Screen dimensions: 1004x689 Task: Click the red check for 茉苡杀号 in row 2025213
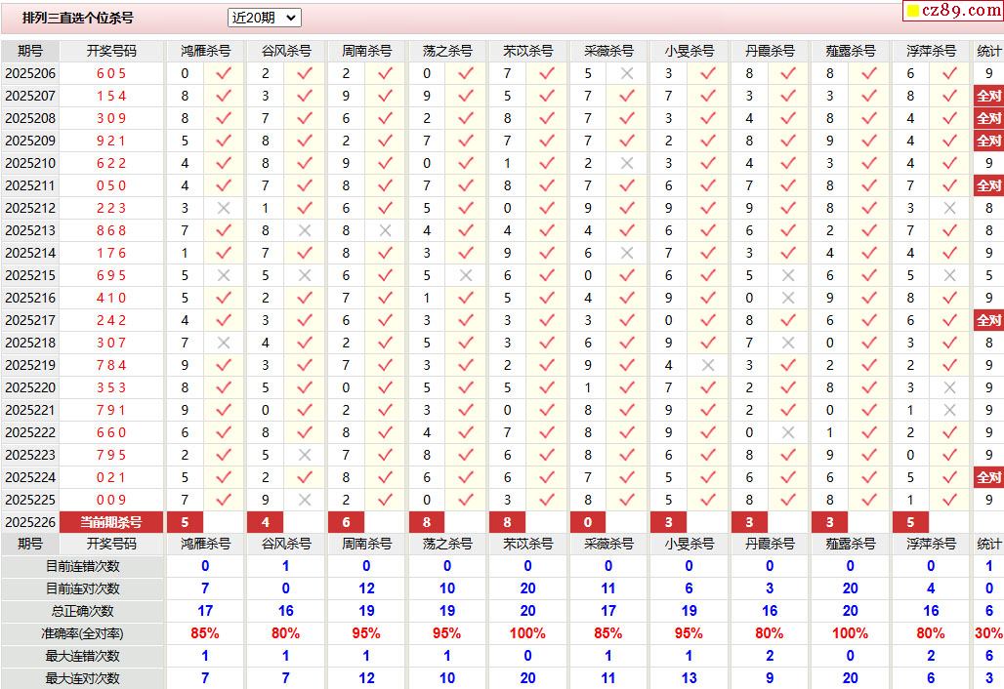(546, 230)
